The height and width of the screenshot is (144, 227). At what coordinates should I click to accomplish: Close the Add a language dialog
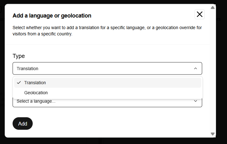(x=200, y=14)
